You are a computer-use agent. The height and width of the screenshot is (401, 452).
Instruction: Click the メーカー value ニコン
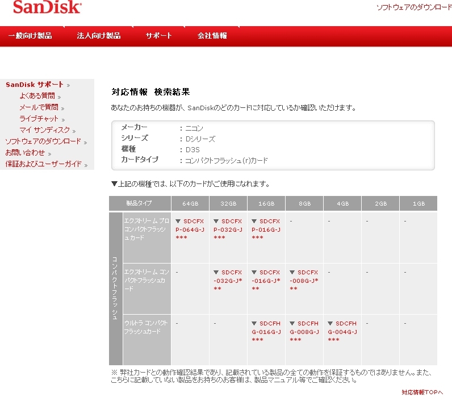(194, 128)
